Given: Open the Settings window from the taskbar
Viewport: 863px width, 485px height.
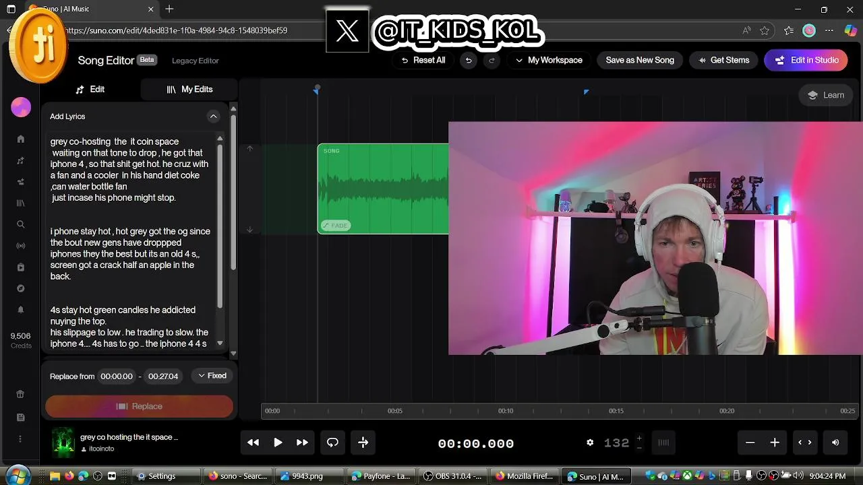Looking at the screenshot, I should tap(166, 476).
